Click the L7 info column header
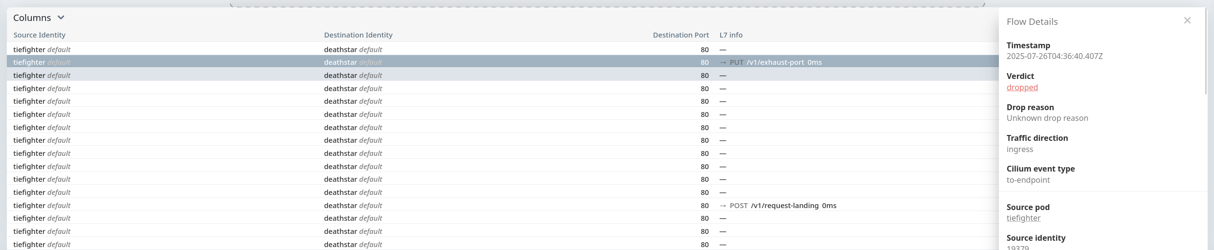The height and width of the screenshot is (250, 1214). pos(731,35)
